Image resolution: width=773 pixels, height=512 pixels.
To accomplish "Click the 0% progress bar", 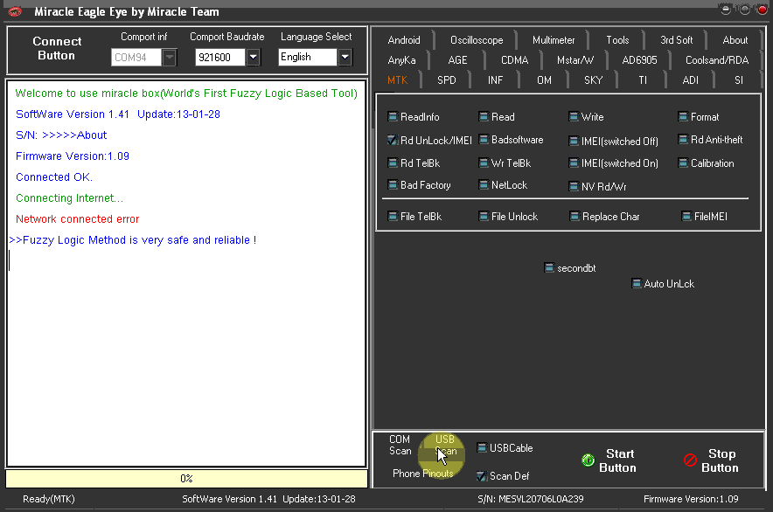I will pyautogui.click(x=186, y=479).
